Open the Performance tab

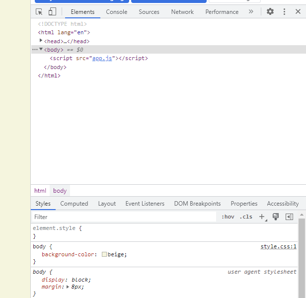222,12
